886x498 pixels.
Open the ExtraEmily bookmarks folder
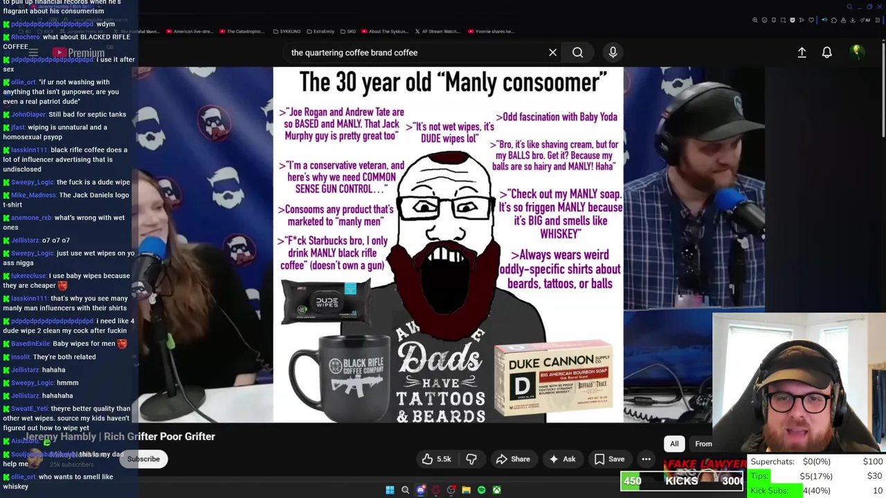pyautogui.click(x=320, y=31)
